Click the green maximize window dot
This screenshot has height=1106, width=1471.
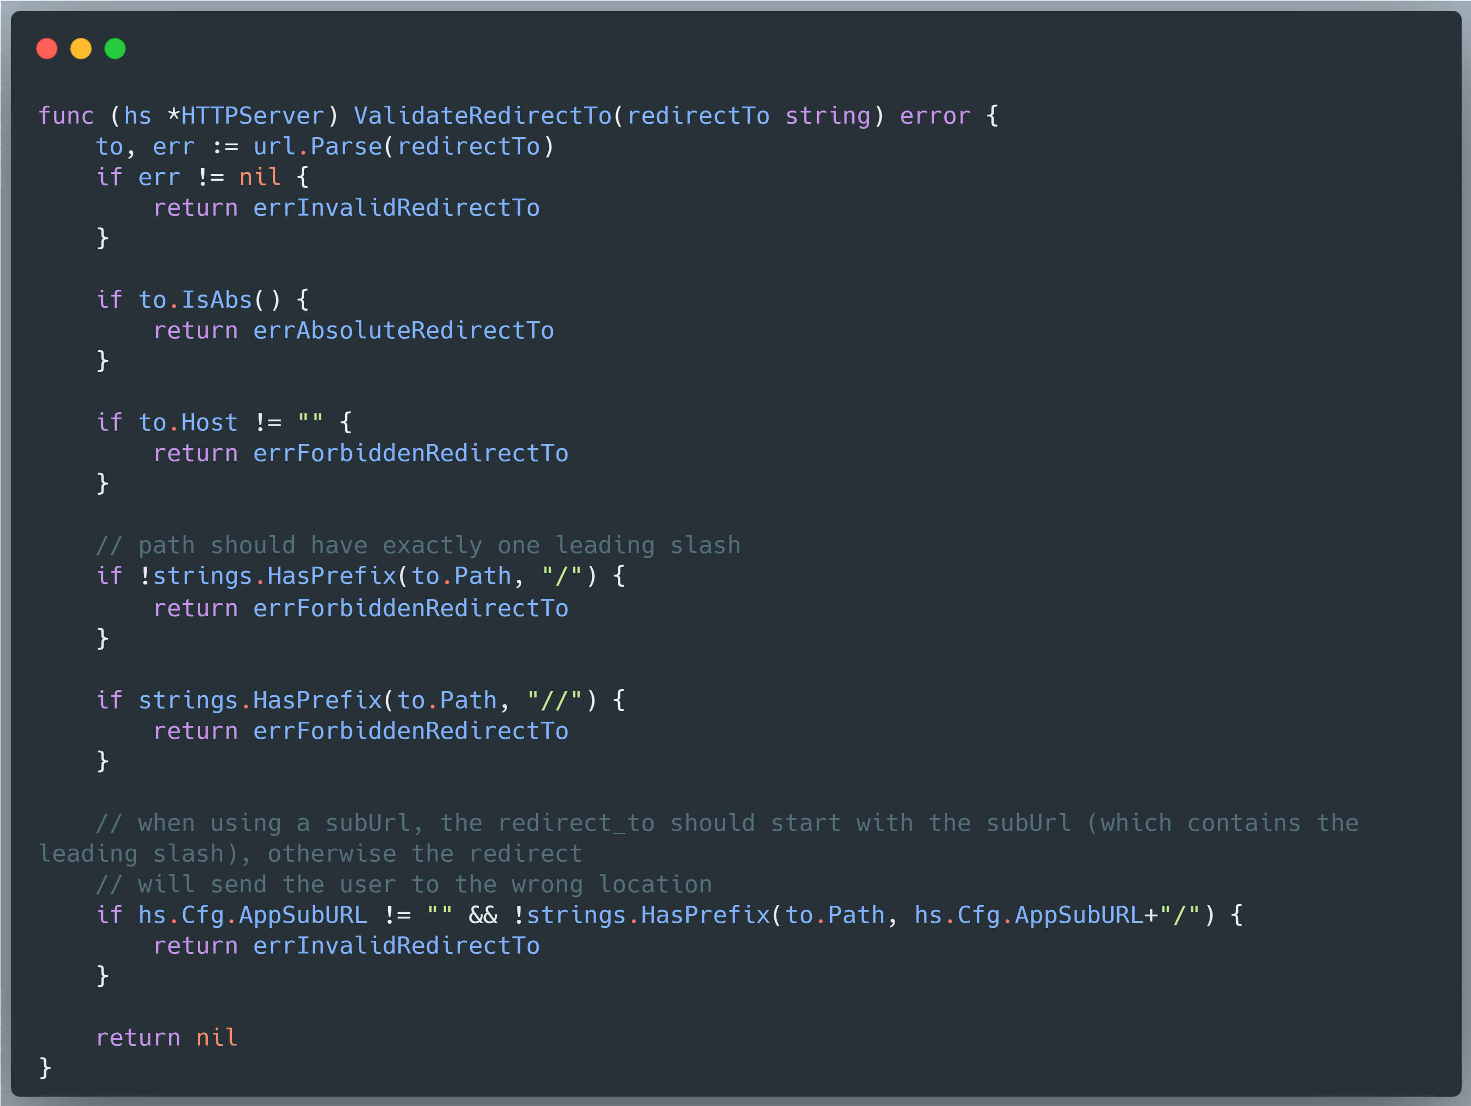point(115,49)
